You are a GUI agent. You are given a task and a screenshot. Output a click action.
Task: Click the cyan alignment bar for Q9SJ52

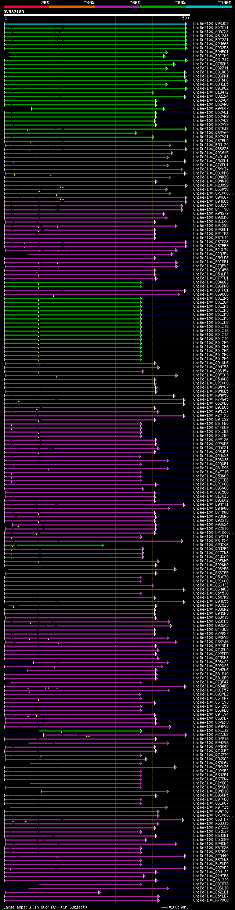96,24
